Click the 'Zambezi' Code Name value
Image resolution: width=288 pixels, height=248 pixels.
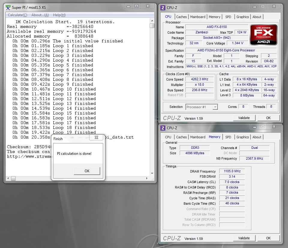(202, 32)
